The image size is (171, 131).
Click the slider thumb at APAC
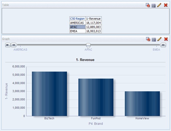tap(88, 45)
